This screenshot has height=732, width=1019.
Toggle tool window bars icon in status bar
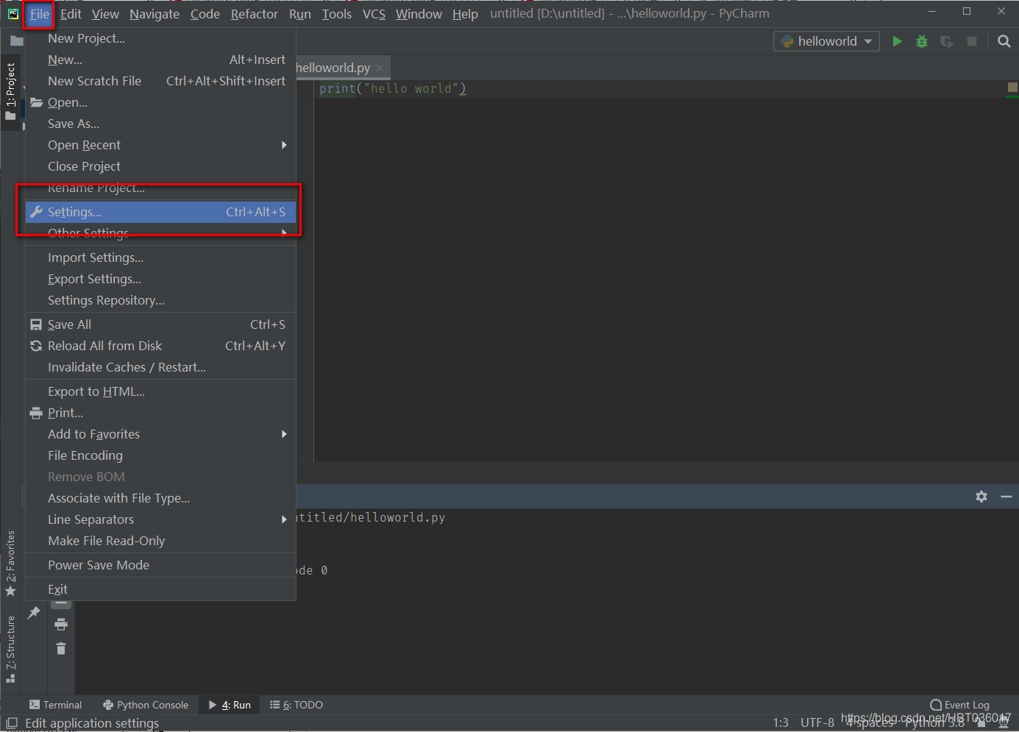(x=12, y=723)
